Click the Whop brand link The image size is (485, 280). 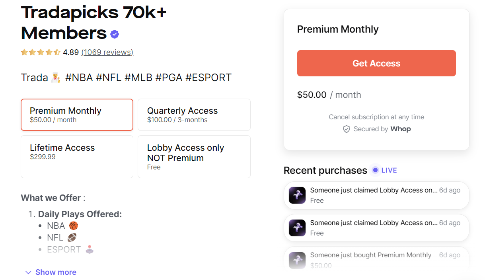[x=400, y=129]
